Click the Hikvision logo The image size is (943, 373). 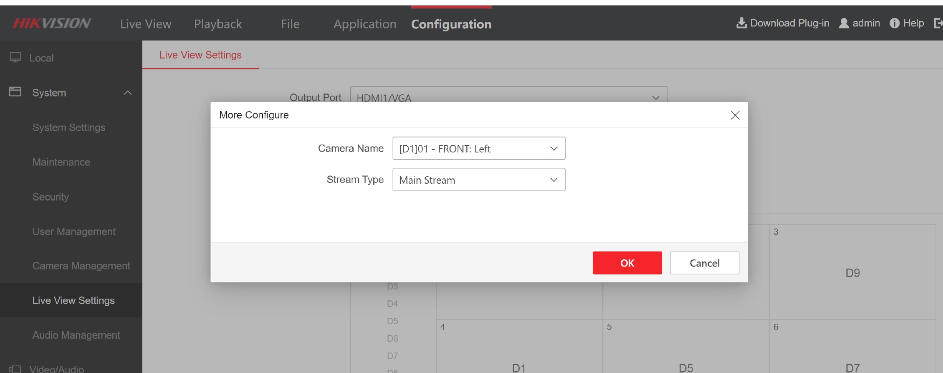click(52, 23)
